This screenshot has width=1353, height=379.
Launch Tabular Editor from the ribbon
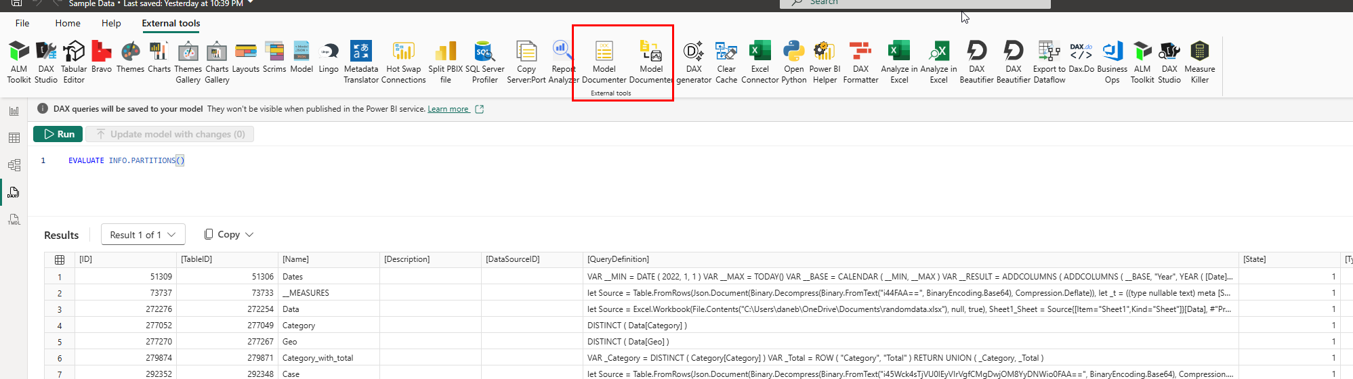(x=74, y=62)
